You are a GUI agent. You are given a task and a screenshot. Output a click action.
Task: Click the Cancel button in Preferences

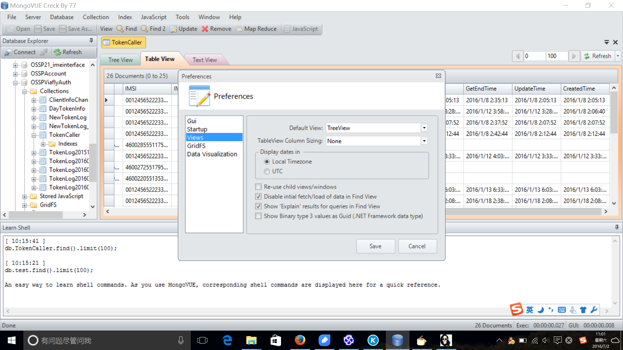(x=417, y=246)
